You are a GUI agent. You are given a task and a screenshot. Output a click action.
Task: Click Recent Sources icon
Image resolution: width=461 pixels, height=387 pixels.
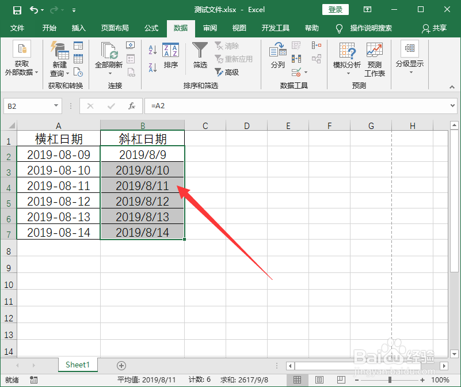(78, 72)
